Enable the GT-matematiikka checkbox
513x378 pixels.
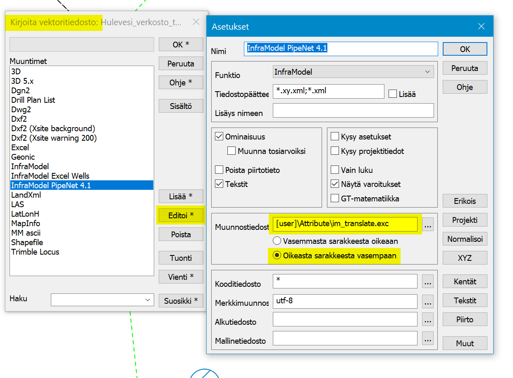point(335,198)
